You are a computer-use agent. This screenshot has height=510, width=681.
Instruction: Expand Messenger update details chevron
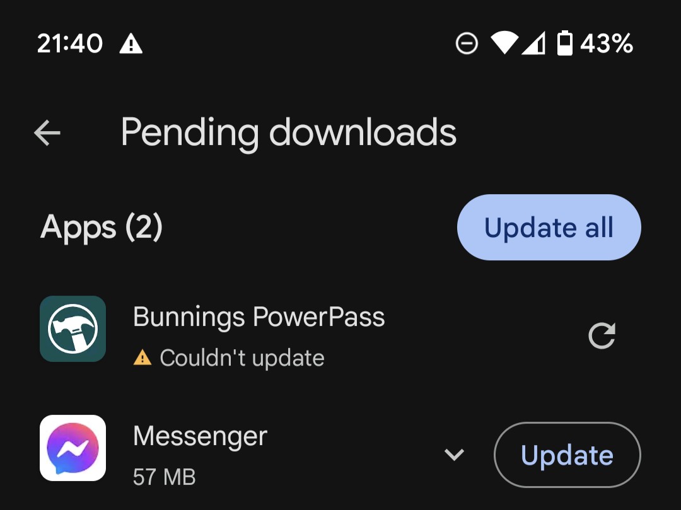pos(454,455)
